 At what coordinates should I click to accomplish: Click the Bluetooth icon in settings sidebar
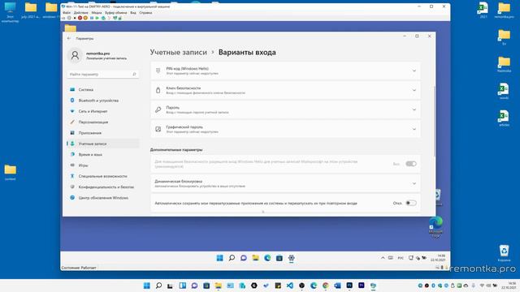(72, 101)
